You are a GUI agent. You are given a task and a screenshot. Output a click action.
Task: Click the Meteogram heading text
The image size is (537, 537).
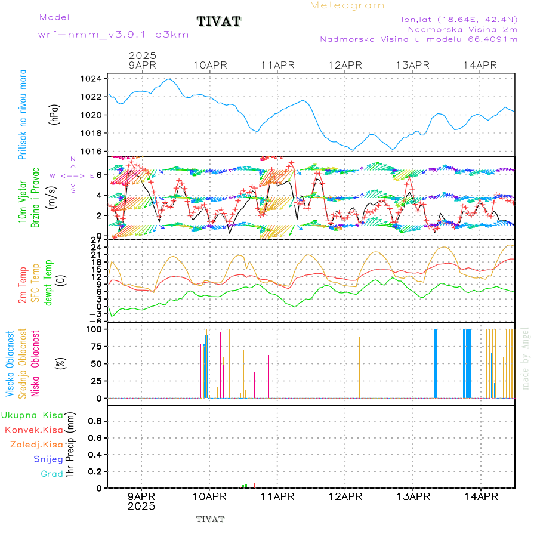pyautogui.click(x=347, y=5)
